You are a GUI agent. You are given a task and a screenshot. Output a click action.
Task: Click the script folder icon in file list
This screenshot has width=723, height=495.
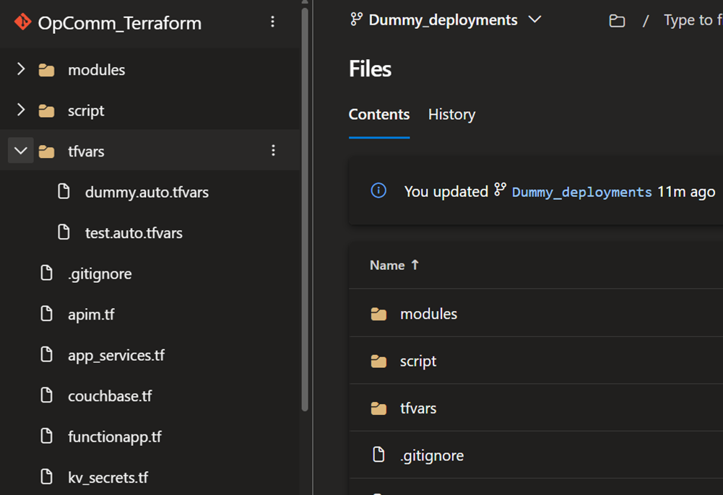pos(378,361)
